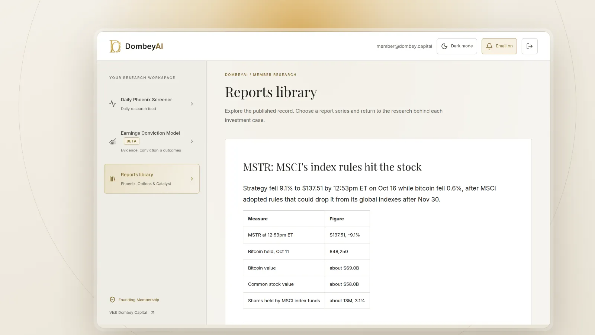Expand the Earnings Conviction Model chevron
This screenshot has height=335, width=595.
click(x=192, y=141)
